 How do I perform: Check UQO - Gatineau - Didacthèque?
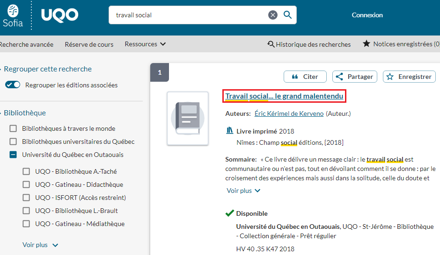26,184
